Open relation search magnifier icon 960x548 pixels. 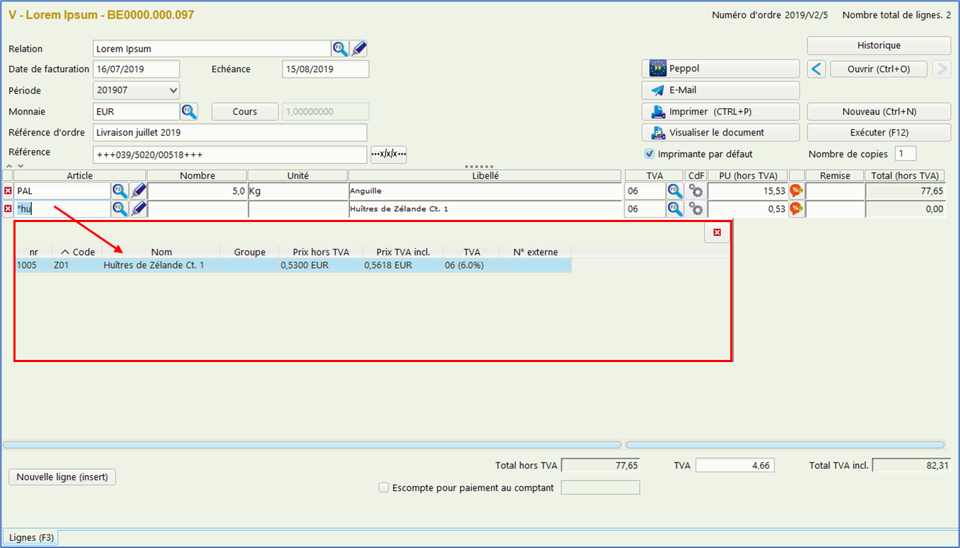[x=341, y=49]
